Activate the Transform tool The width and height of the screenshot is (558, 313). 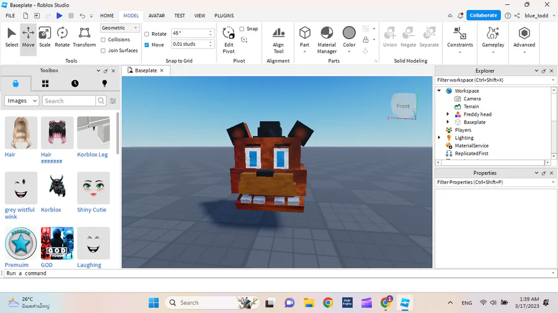(x=84, y=37)
